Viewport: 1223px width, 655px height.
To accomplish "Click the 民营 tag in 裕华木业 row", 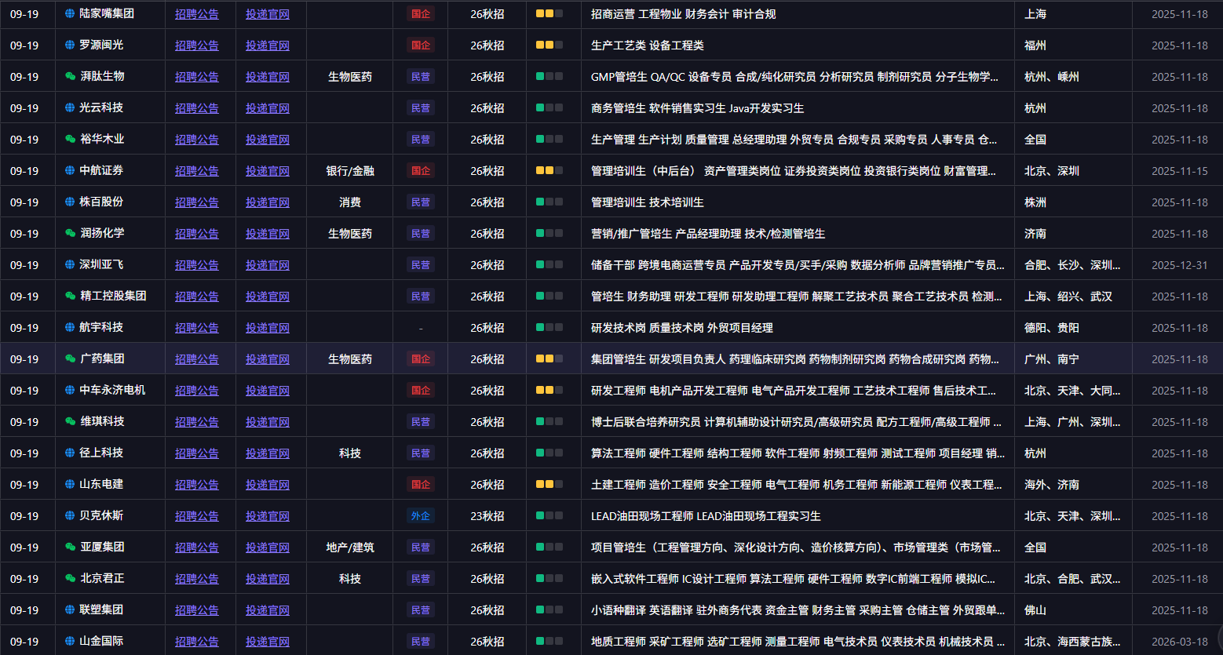I will click(421, 140).
